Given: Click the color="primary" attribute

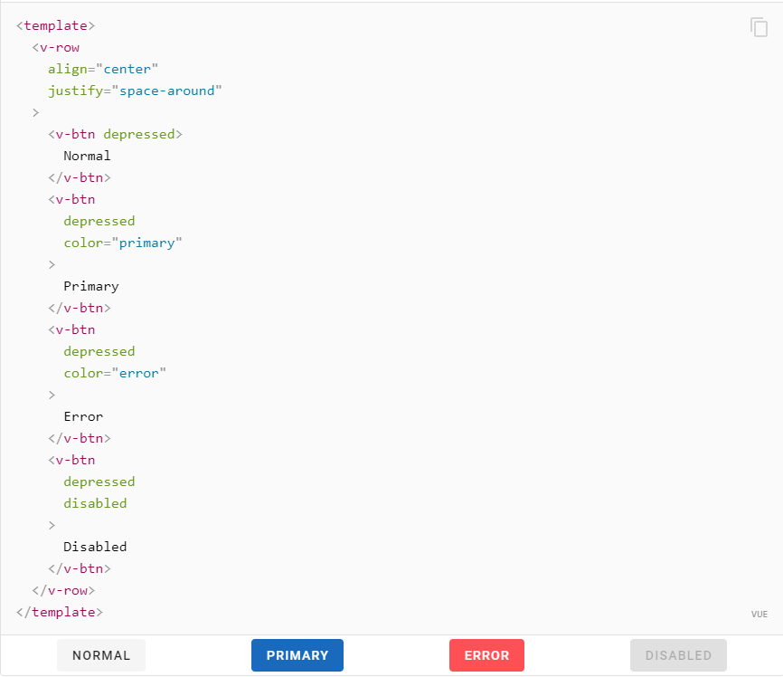Looking at the screenshot, I should pos(123,243).
